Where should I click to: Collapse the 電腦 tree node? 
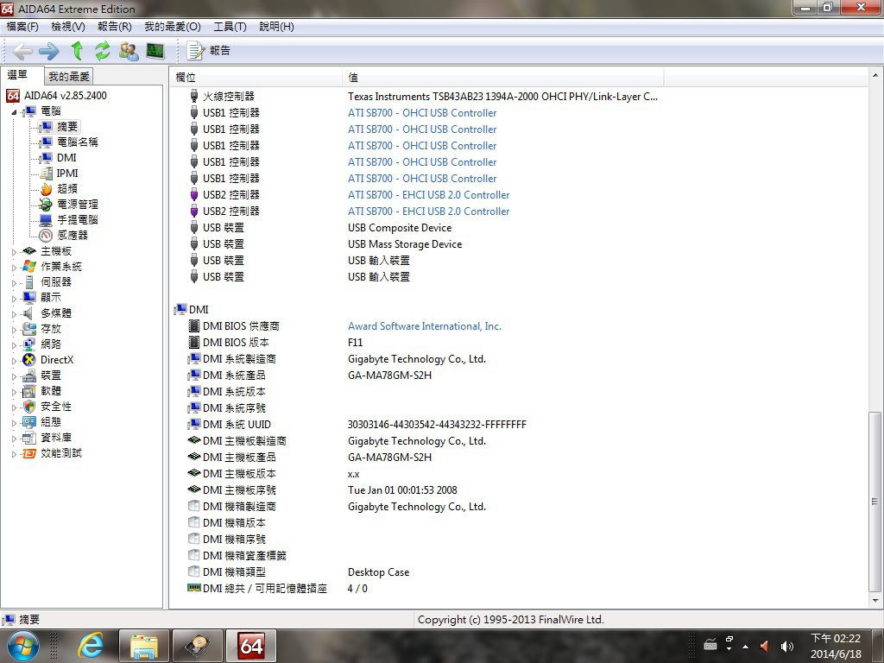point(14,111)
